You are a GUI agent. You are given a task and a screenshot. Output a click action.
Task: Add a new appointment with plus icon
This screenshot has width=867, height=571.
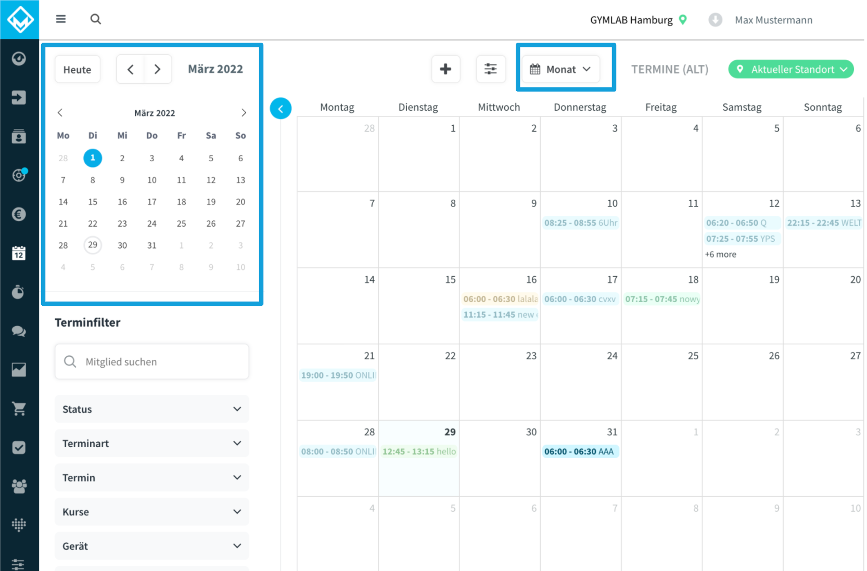(x=445, y=69)
